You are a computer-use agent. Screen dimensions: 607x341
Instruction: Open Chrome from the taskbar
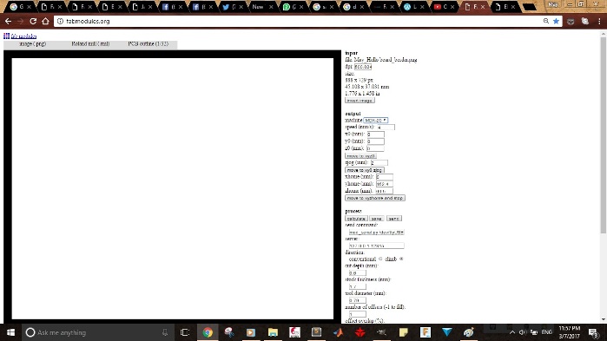208,332
